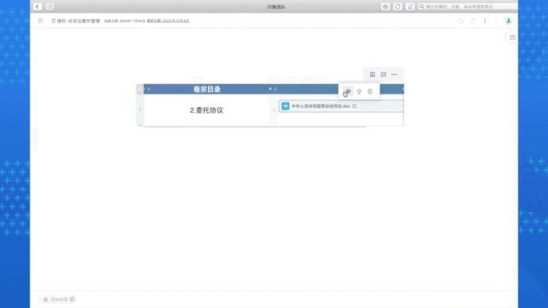Viewport: 548px width, 308px height.
Task: Go back with the left arrow
Action: click(x=37, y=6)
